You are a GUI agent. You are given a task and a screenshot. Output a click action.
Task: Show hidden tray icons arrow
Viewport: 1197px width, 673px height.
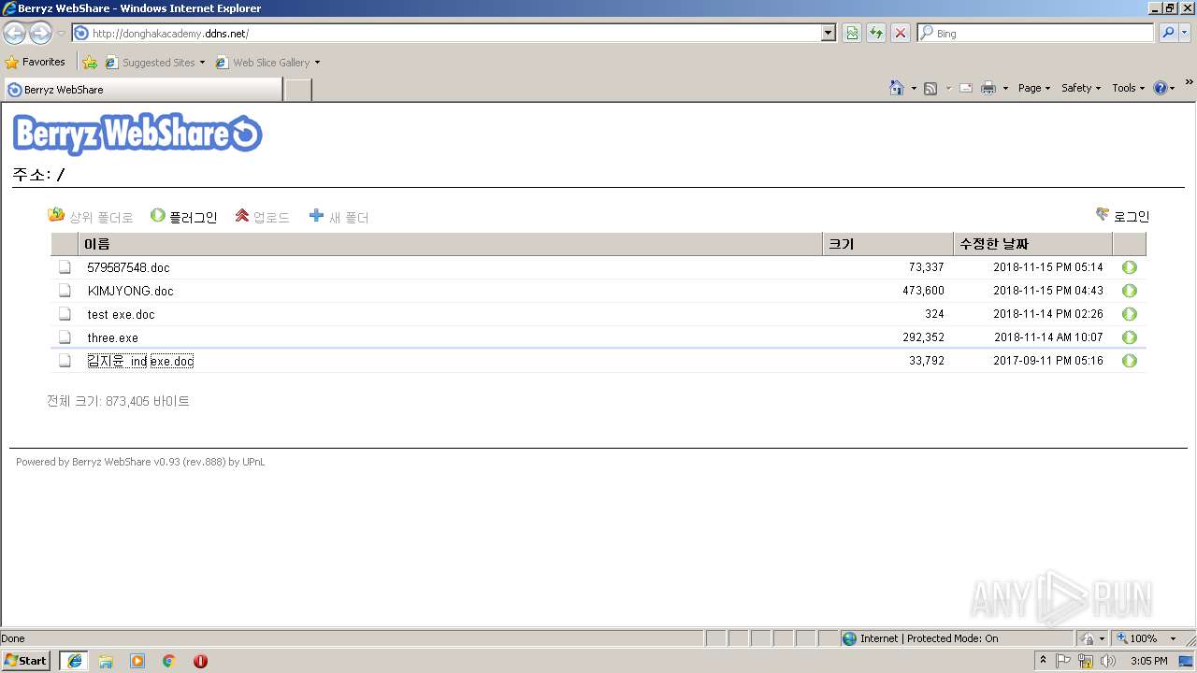[x=1044, y=661]
